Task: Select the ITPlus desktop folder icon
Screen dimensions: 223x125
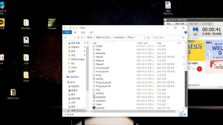Action: [x=26, y=42]
